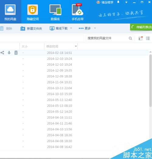Delete the 2014-02-18 14:51 row item
The image size is (152, 159).
coord(16,53)
